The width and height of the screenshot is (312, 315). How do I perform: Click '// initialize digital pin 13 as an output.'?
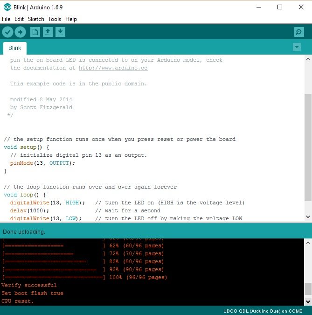point(78,155)
